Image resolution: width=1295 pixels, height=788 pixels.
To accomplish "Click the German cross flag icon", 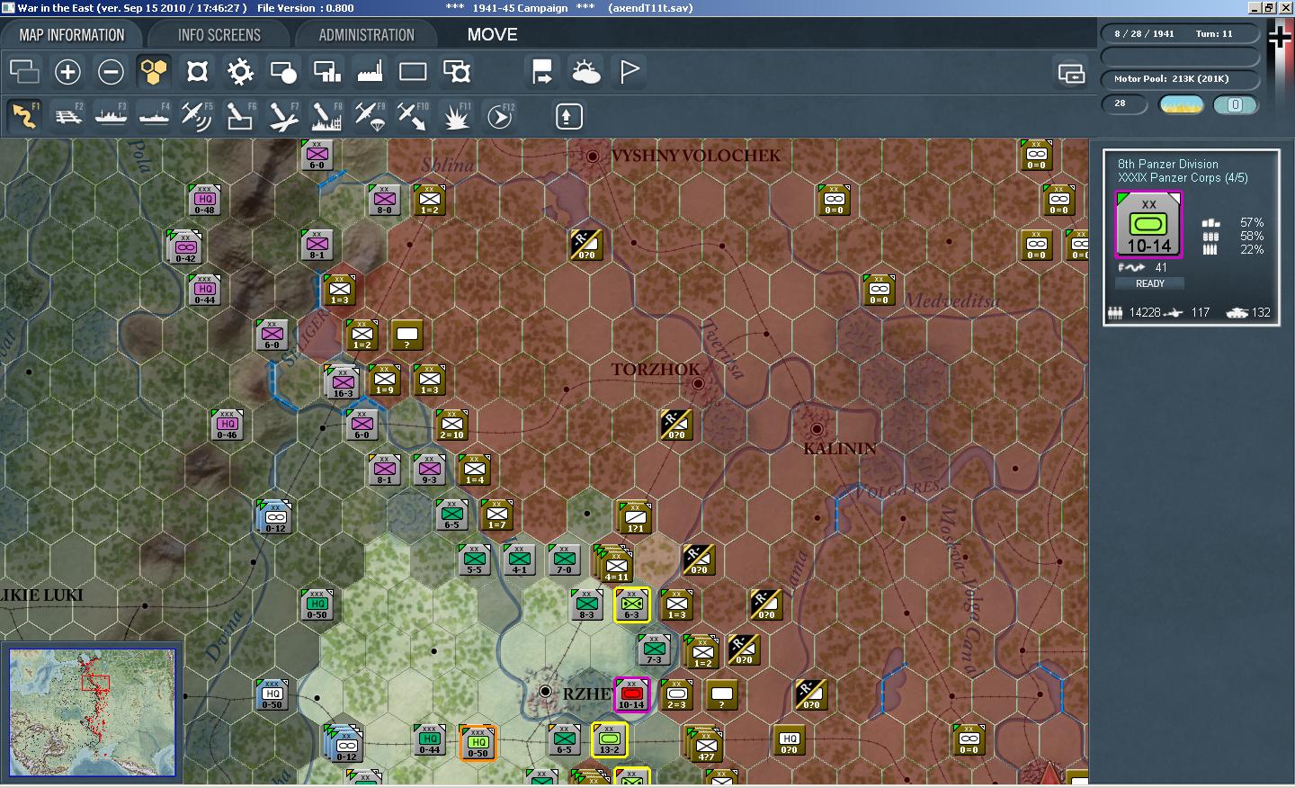I will [1280, 36].
